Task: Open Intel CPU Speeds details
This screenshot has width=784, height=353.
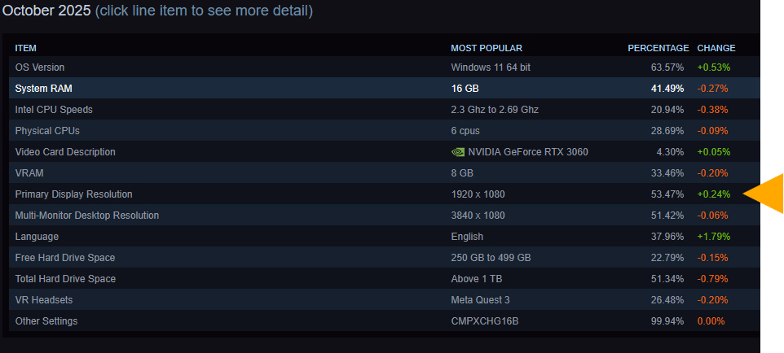Action: [54, 110]
